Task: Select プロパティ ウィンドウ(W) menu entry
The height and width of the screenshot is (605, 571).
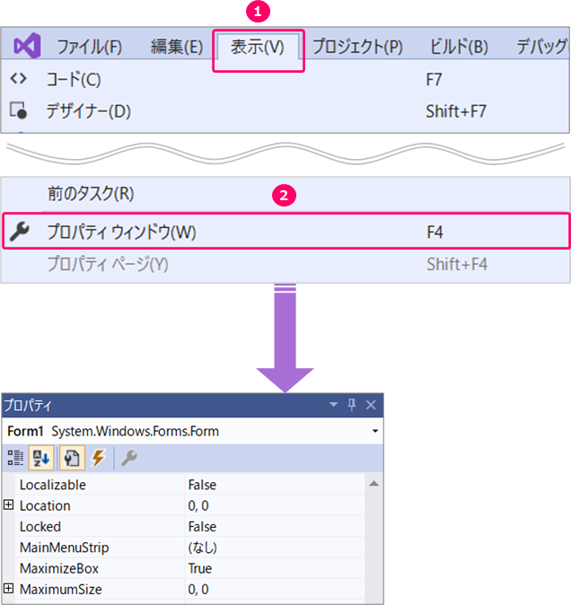Action: [x=285, y=232]
